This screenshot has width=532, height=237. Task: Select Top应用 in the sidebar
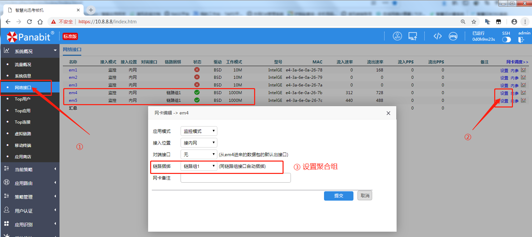(22, 110)
